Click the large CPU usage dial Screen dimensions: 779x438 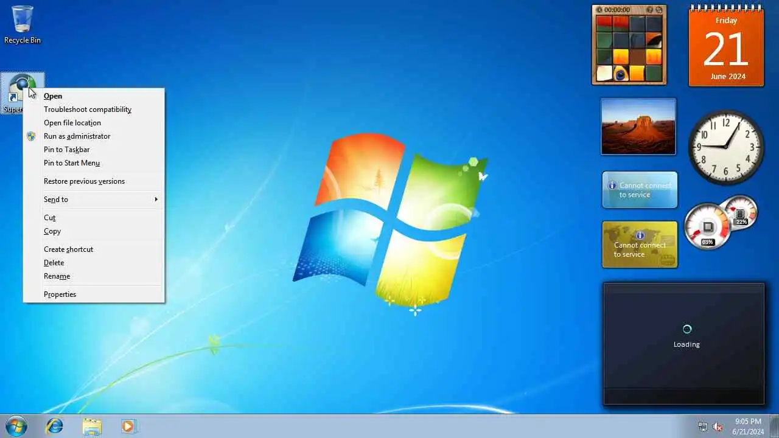(708, 228)
